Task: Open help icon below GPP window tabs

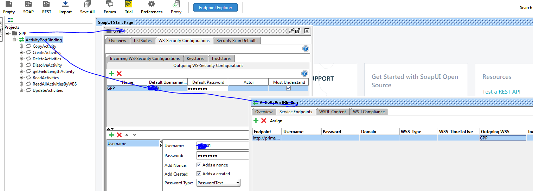Action: click(x=306, y=49)
